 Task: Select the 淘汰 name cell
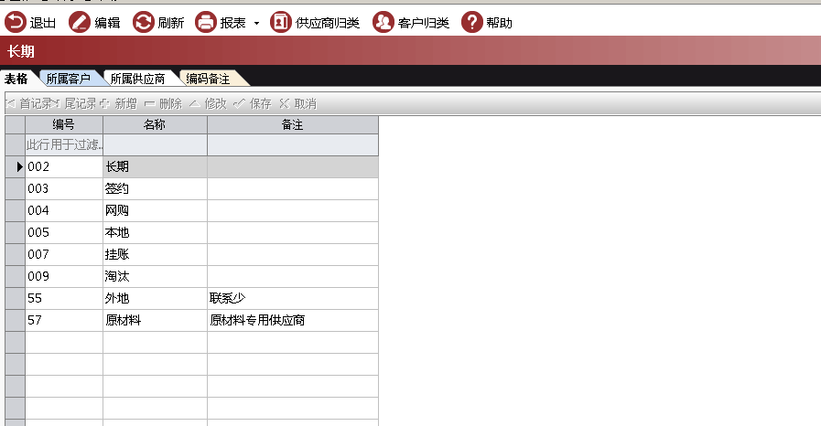(155, 276)
